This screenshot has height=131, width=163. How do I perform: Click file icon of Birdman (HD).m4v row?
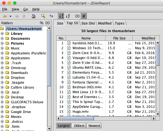tap(69, 87)
